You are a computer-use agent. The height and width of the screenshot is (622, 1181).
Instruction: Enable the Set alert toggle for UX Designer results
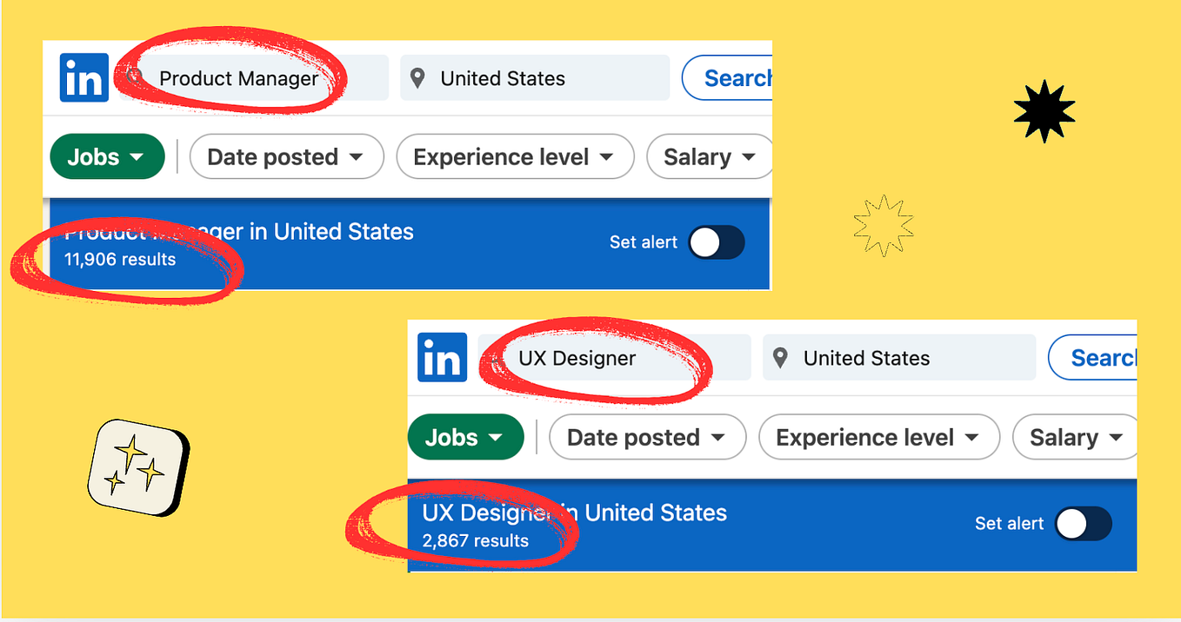point(1082,524)
